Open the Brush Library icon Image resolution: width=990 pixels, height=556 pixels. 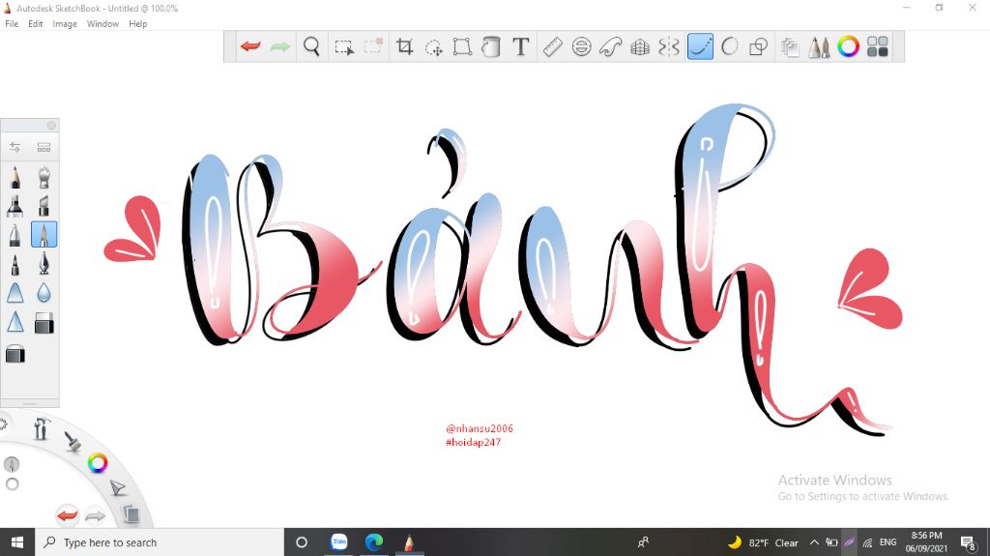(x=44, y=147)
